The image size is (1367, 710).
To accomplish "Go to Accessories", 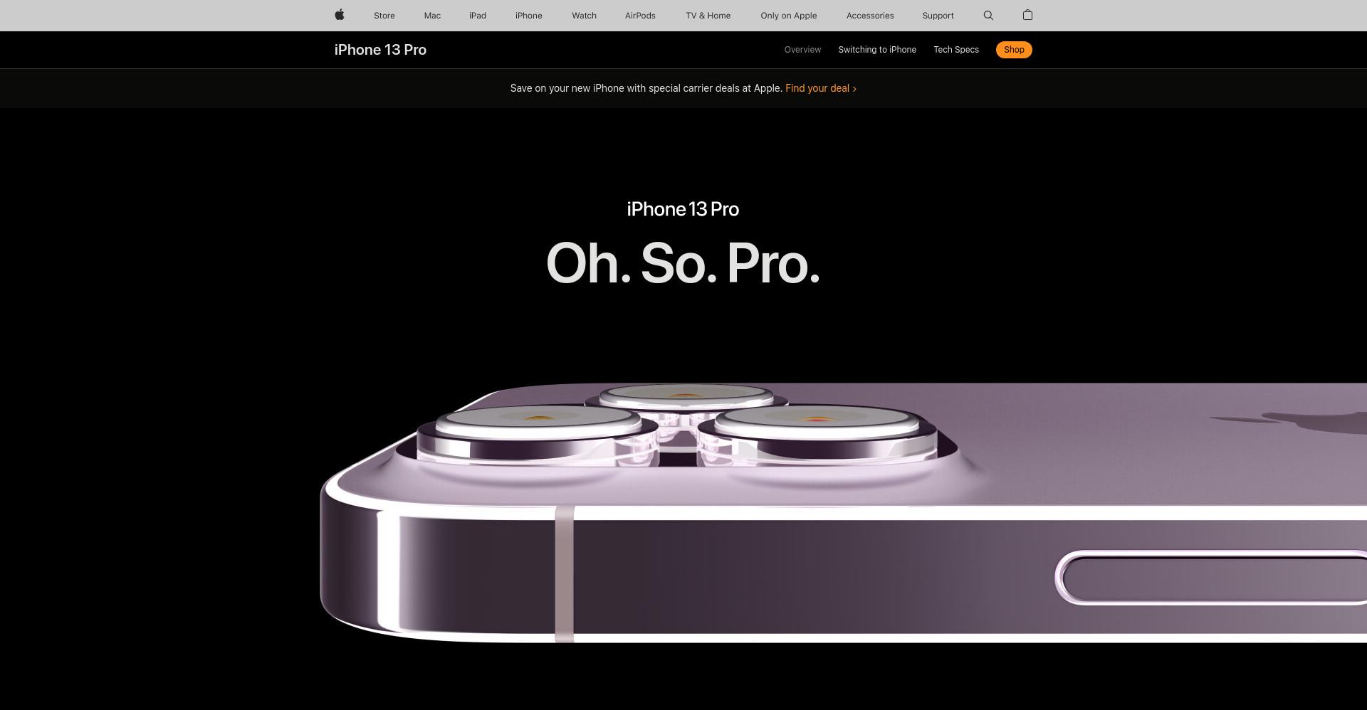I will click(870, 16).
